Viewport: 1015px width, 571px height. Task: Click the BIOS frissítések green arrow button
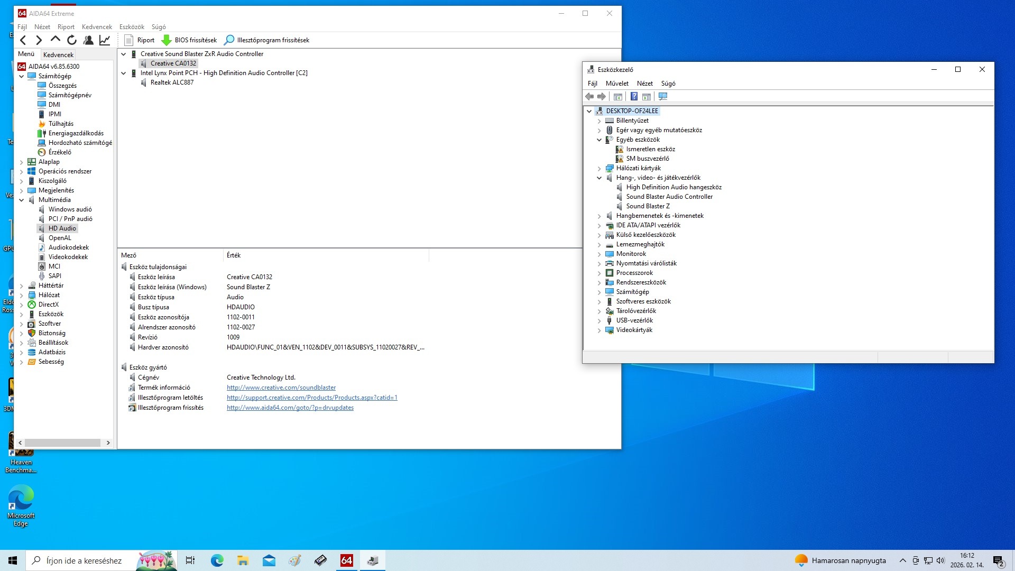tap(167, 40)
